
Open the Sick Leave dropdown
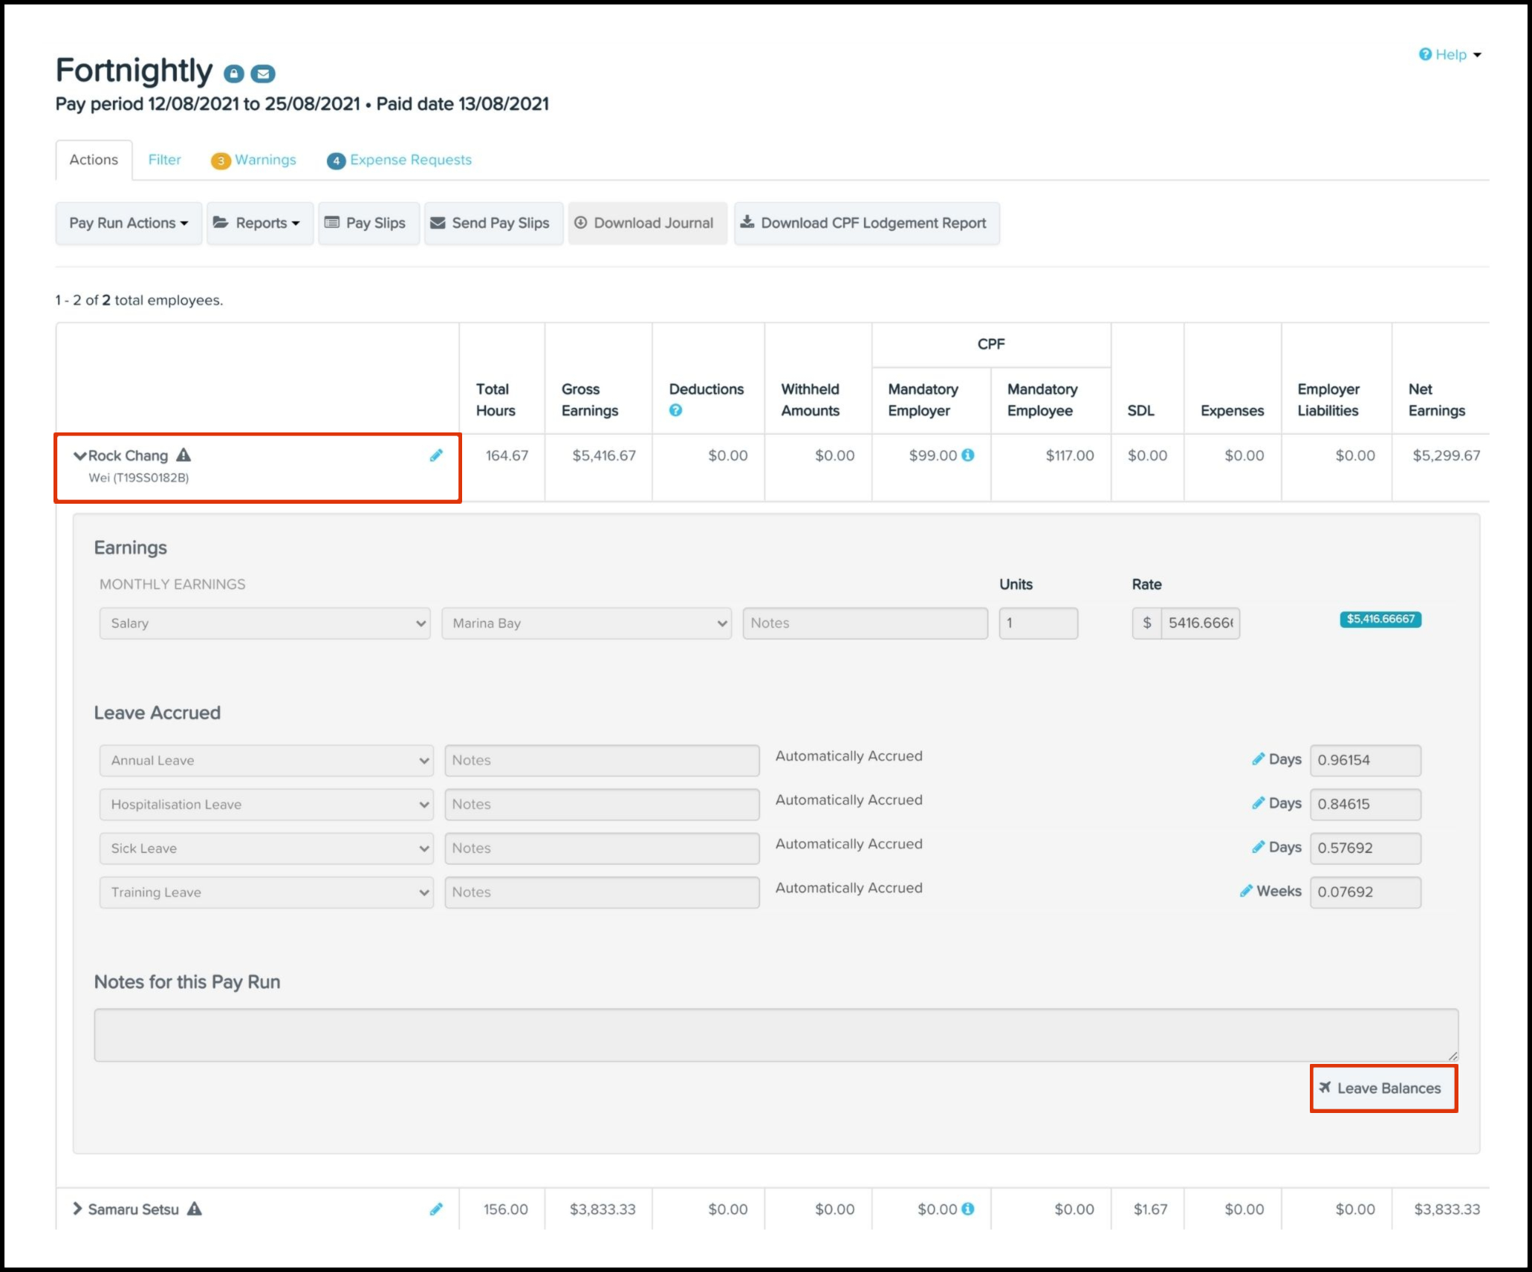tap(267, 848)
